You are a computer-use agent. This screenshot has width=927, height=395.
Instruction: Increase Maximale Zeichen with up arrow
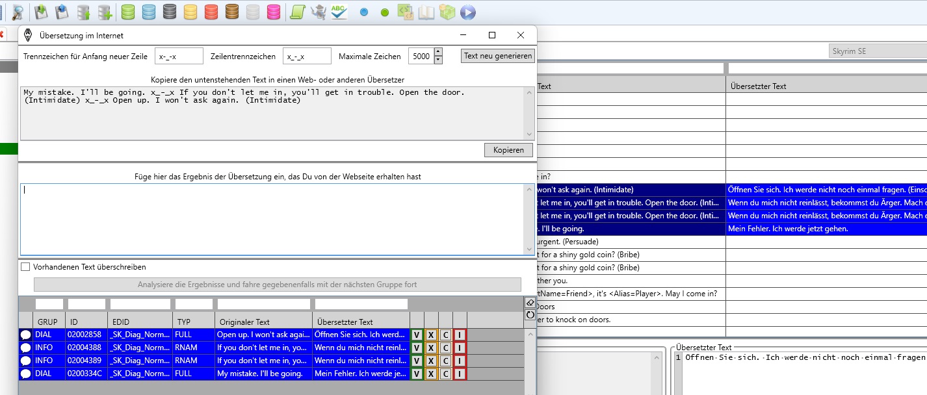pos(438,52)
